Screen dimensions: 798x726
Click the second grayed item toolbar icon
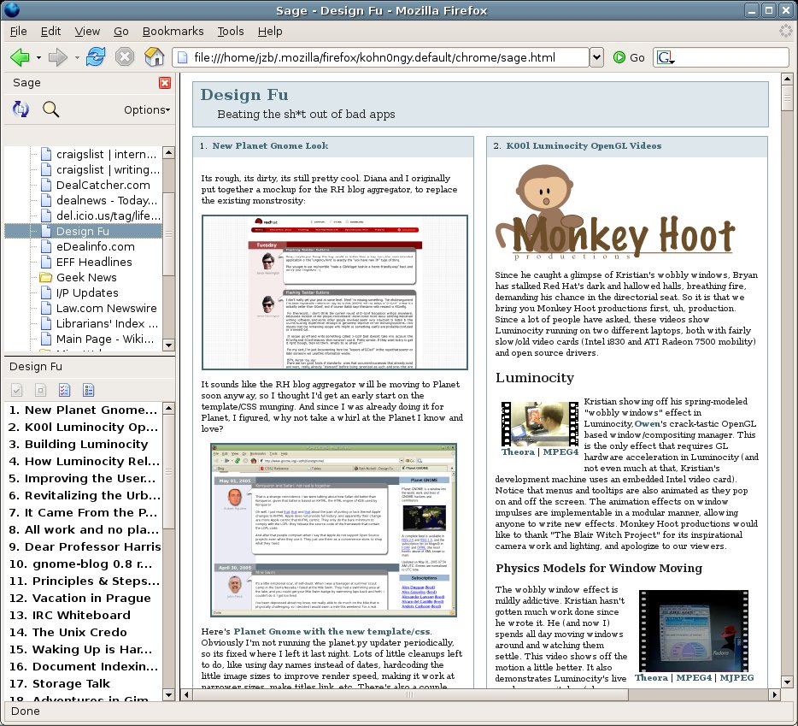click(41, 390)
